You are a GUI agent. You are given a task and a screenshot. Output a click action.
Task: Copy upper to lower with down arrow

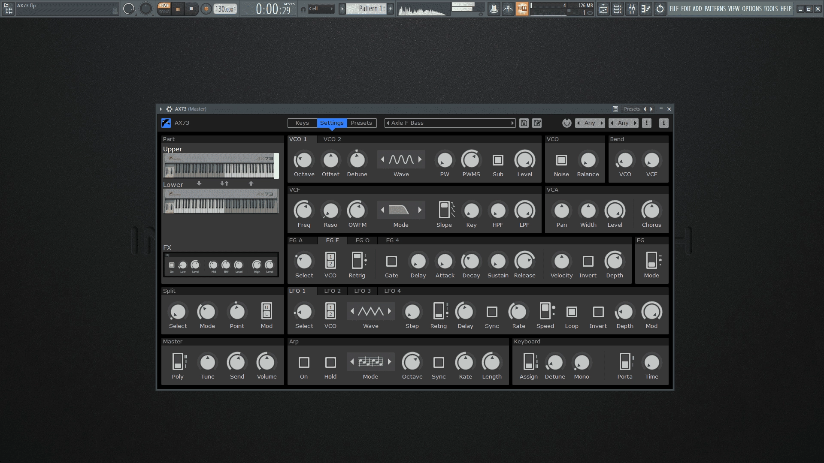199,183
